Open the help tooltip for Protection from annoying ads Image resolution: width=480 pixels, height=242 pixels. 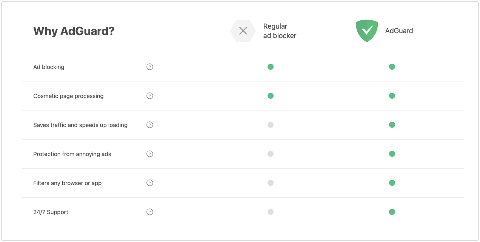click(150, 154)
